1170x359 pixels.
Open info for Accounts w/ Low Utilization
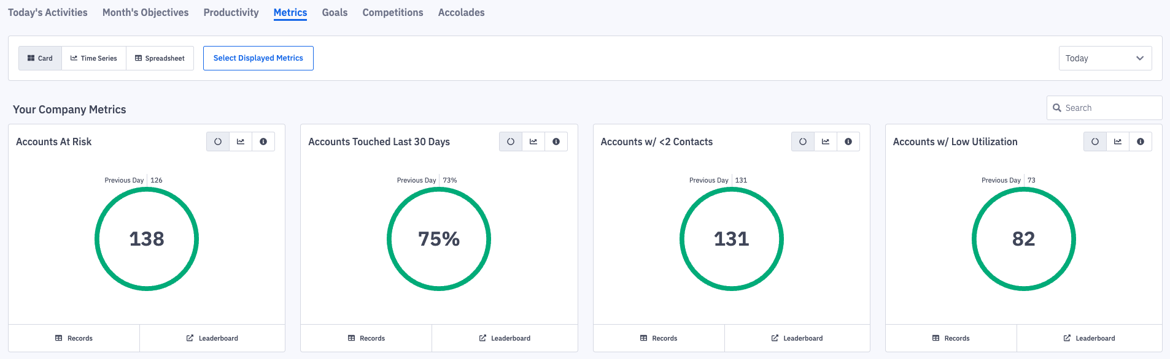1141,142
